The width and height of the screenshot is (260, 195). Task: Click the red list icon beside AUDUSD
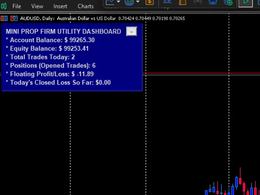click(x=4, y=18)
